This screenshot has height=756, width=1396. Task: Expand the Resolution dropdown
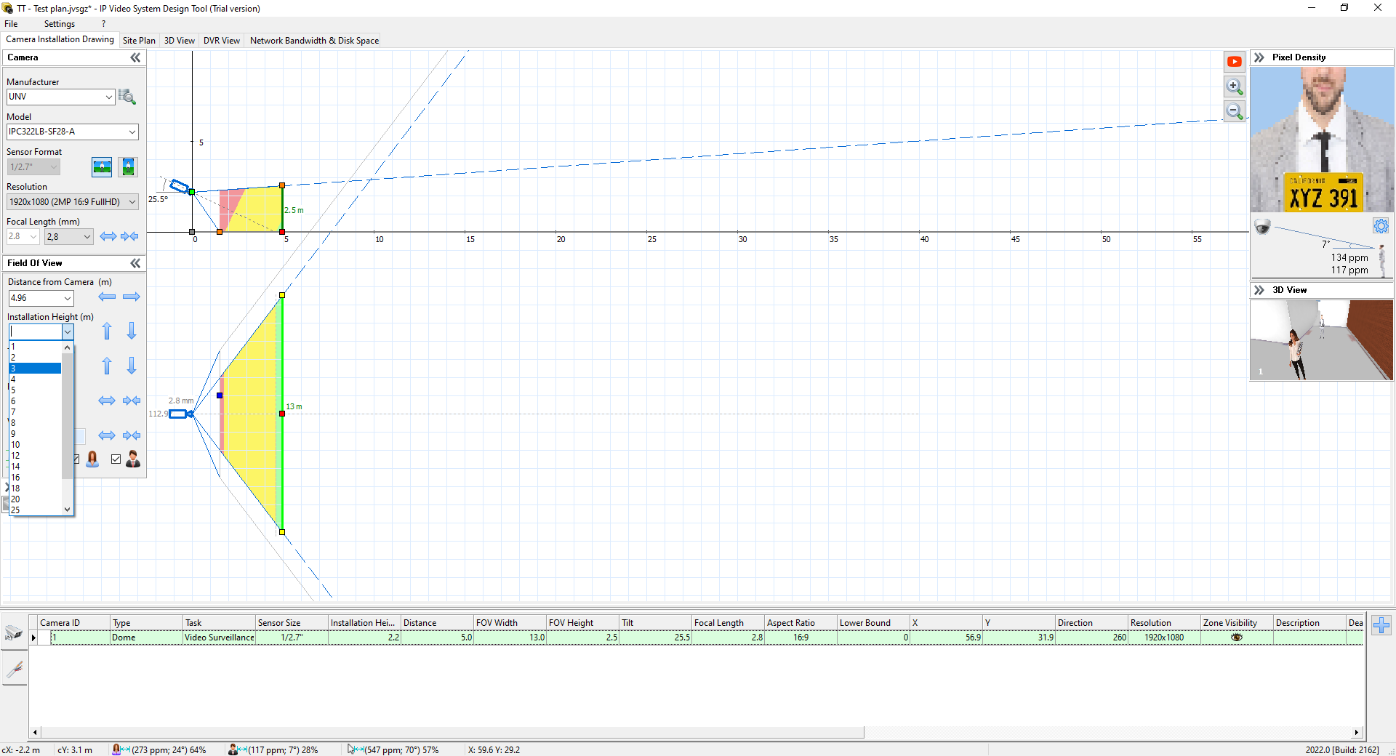coord(132,202)
